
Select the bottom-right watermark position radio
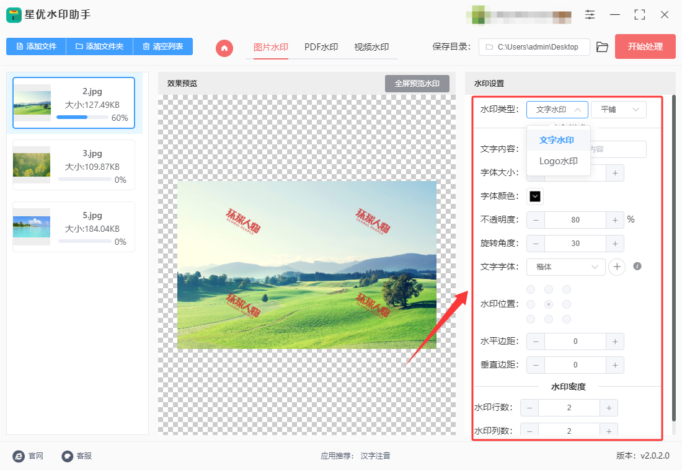(566, 319)
